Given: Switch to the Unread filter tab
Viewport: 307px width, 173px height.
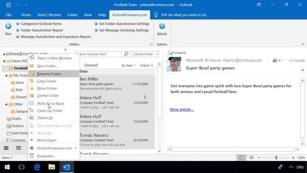Looking at the screenshot, I should pos(91,65).
